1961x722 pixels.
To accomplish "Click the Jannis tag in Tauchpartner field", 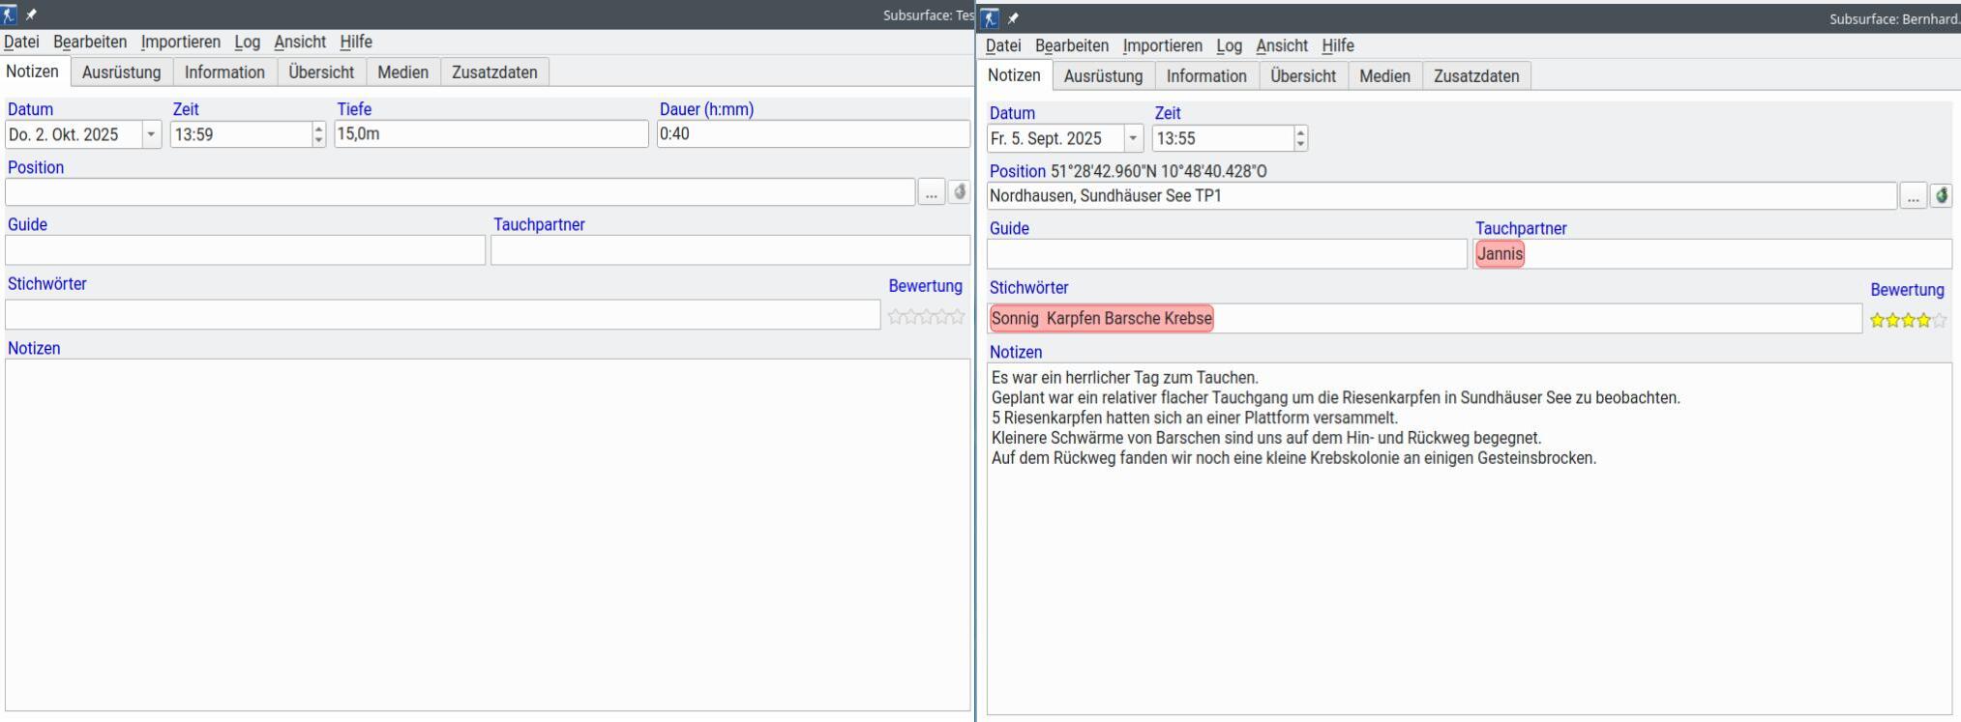I will point(1500,254).
